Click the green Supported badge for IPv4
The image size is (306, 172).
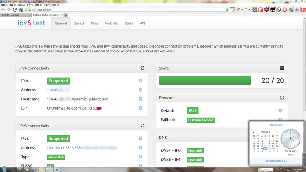pyautogui.click(x=58, y=81)
